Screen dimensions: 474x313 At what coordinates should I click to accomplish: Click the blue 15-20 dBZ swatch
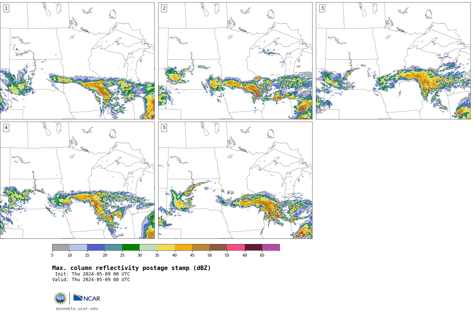[96, 247]
